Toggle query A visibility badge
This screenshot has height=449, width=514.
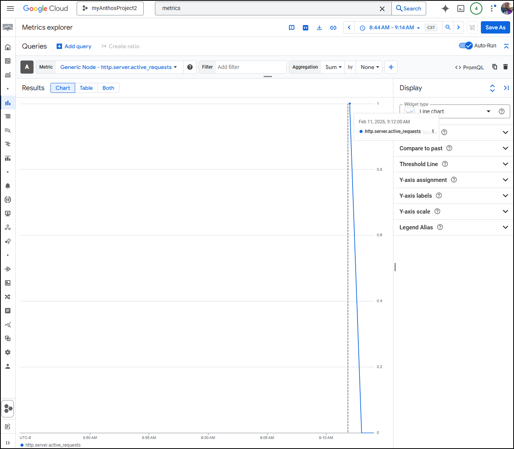(x=27, y=67)
